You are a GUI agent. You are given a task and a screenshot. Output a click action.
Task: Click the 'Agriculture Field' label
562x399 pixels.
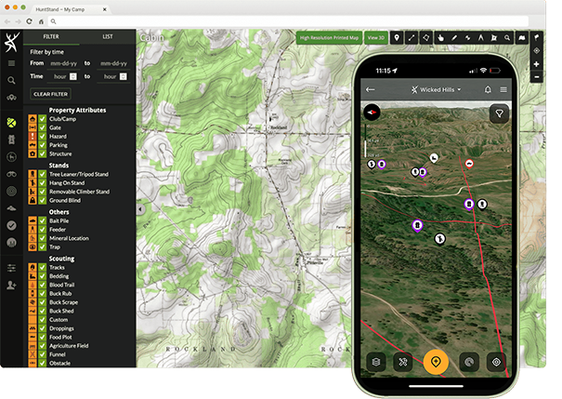tap(69, 346)
